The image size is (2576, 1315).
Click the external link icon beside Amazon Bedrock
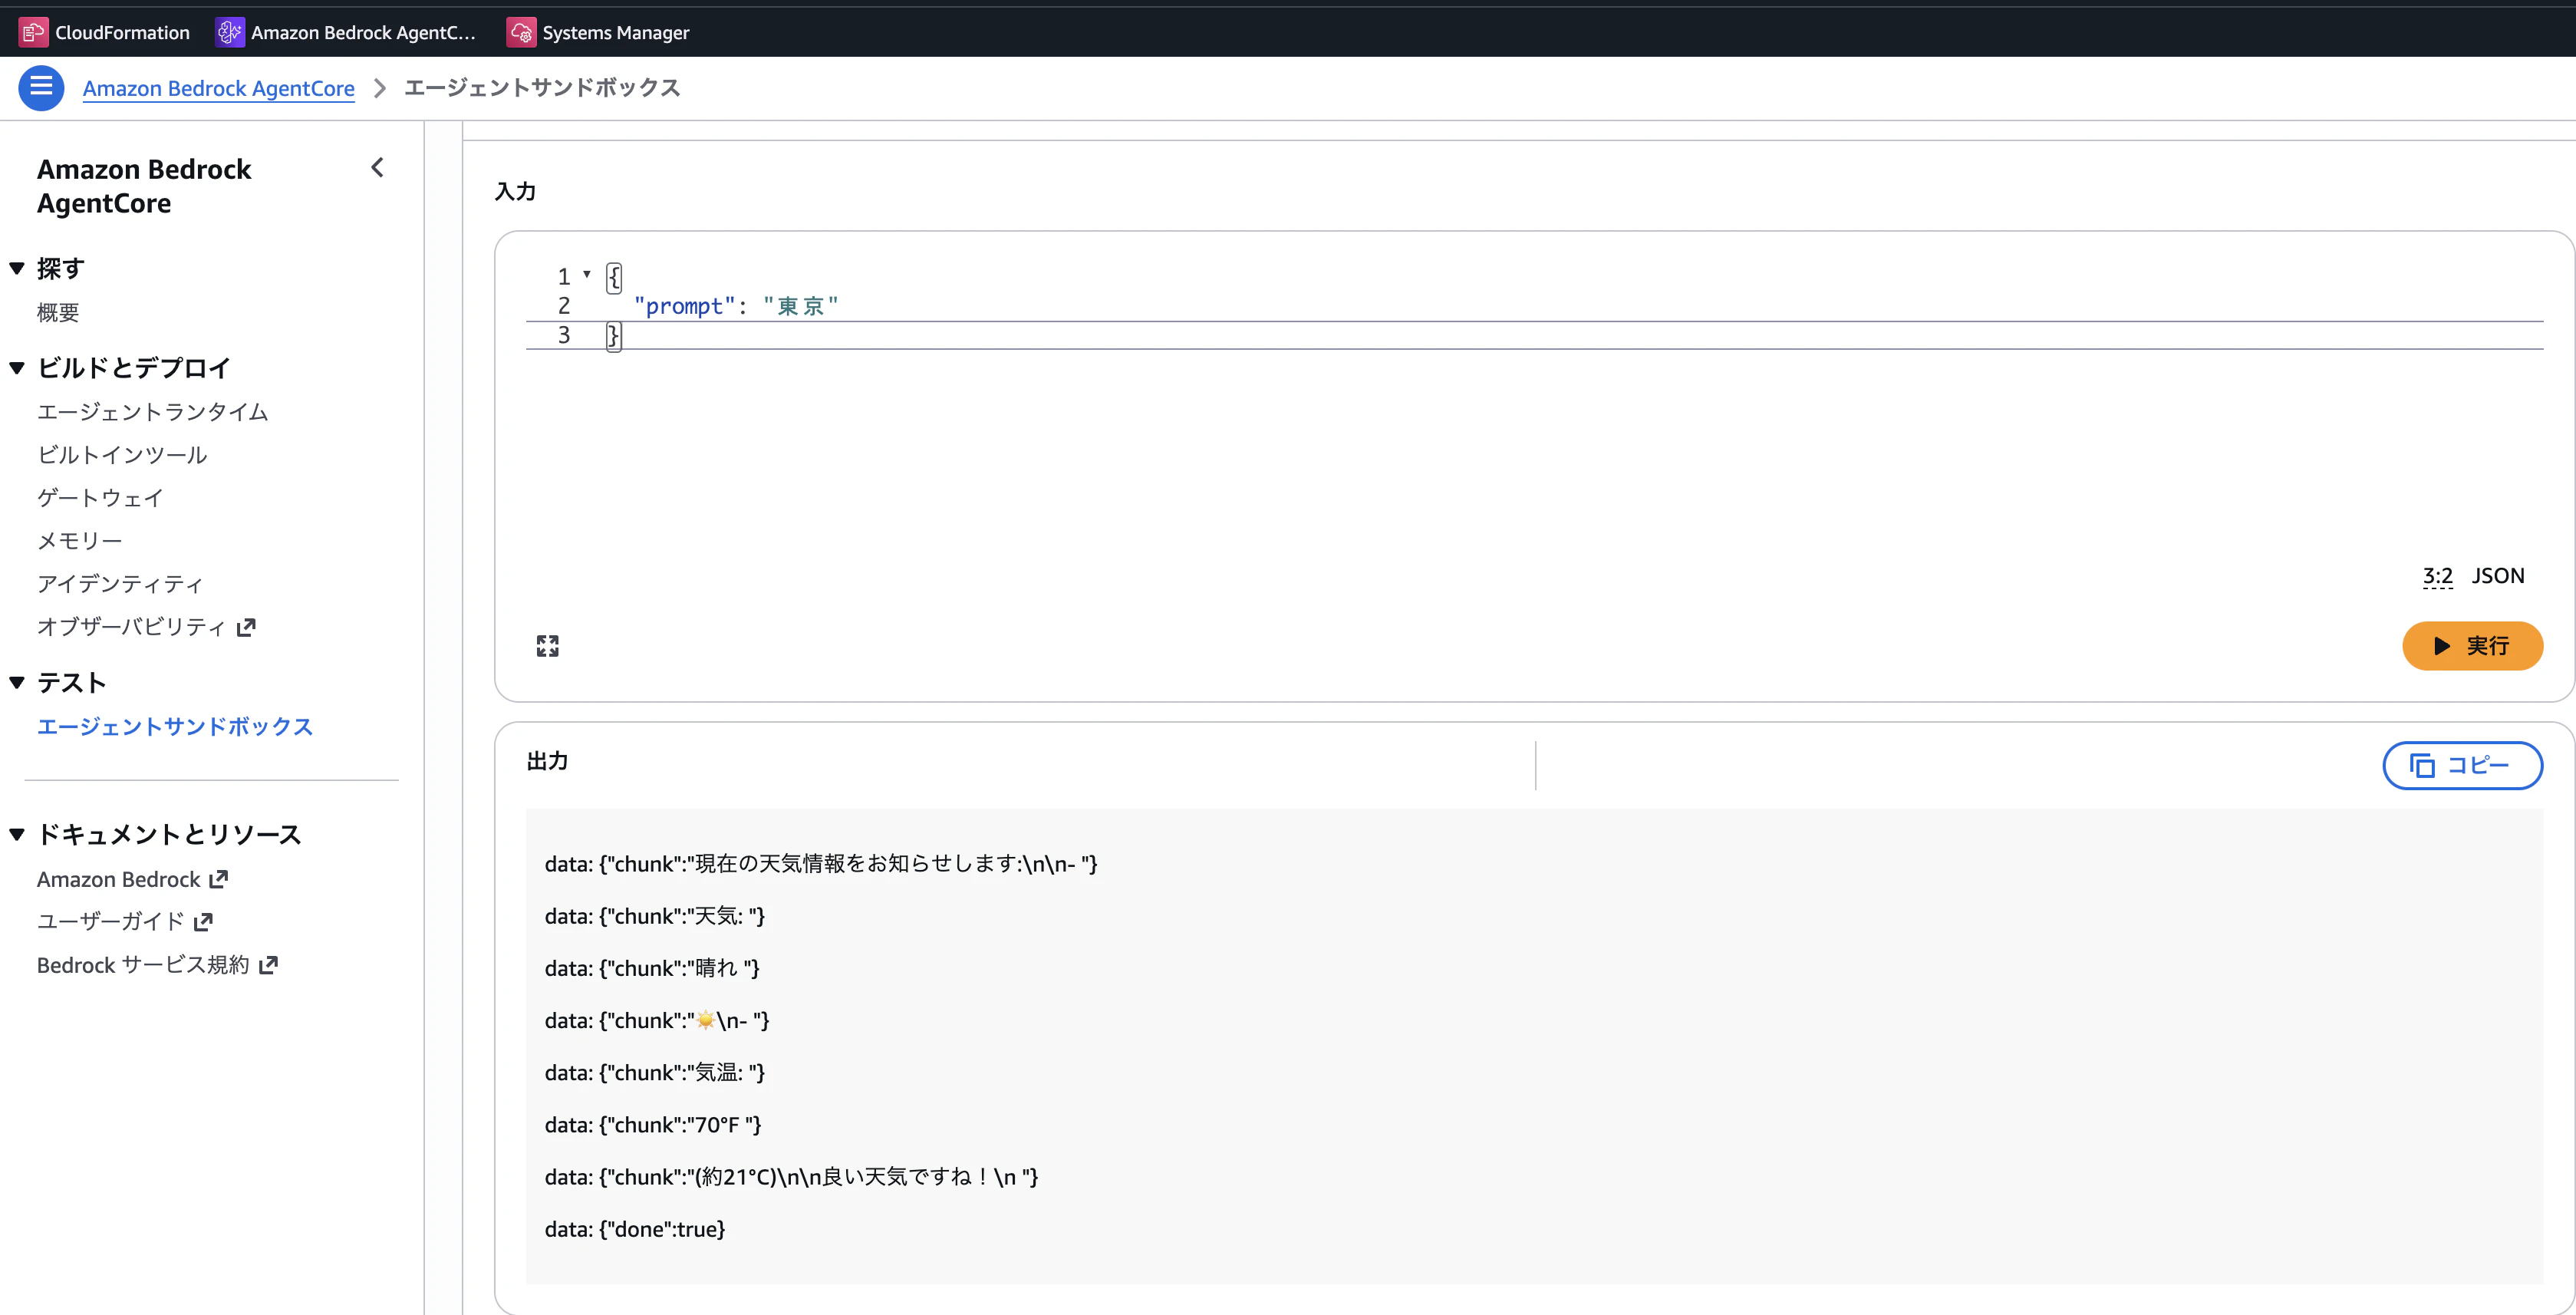(219, 879)
